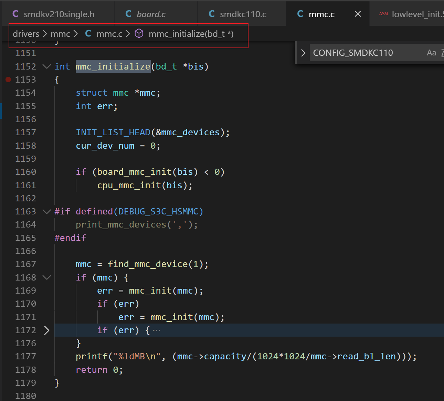Screen dimensions: 444x401
Task: Click the drivers folder in breadcrumb
Action: click(26, 34)
